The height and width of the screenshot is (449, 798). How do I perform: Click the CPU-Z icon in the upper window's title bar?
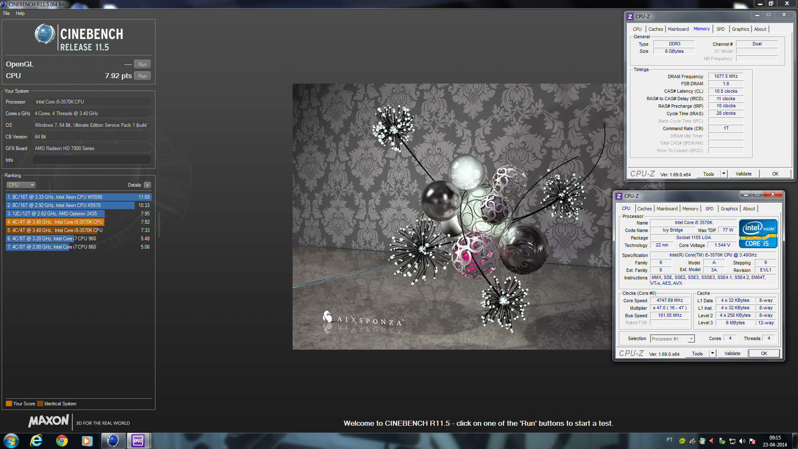click(630, 17)
